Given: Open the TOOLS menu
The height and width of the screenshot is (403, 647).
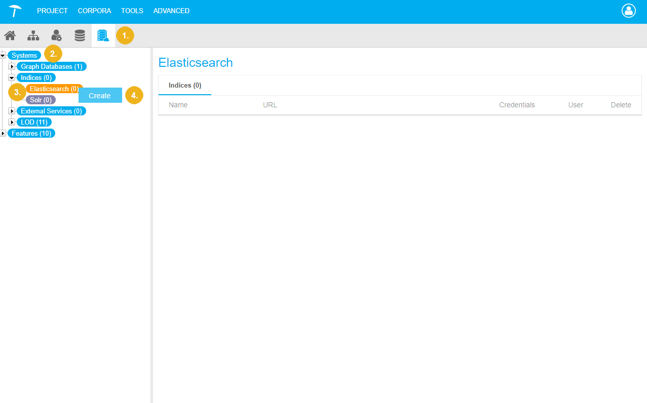Looking at the screenshot, I should click(x=132, y=11).
